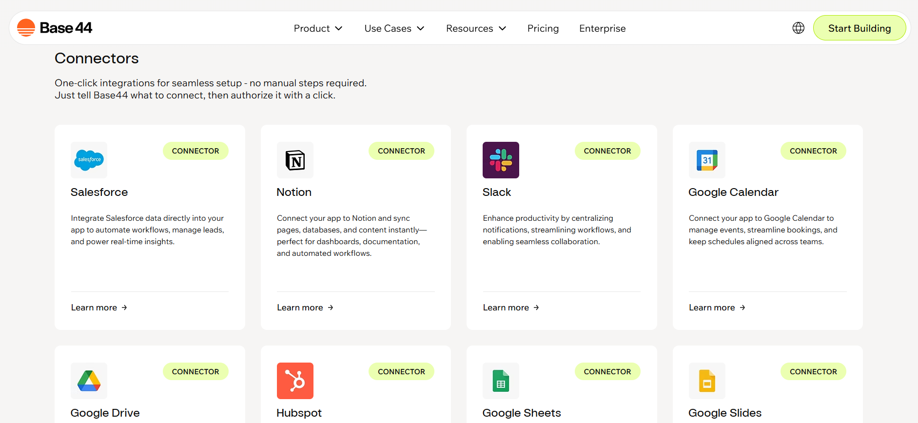Click the CONNECTOR badge on Salesforce card

tap(195, 151)
